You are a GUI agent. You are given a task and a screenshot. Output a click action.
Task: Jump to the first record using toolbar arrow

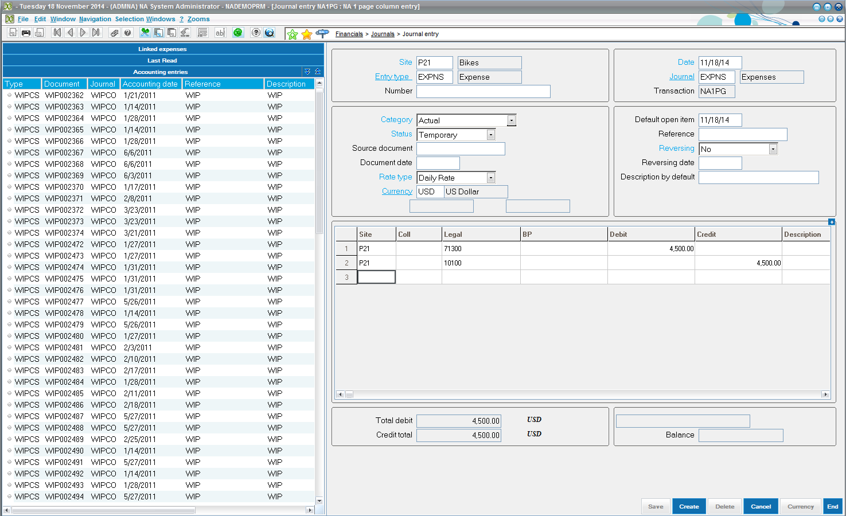pyautogui.click(x=57, y=33)
